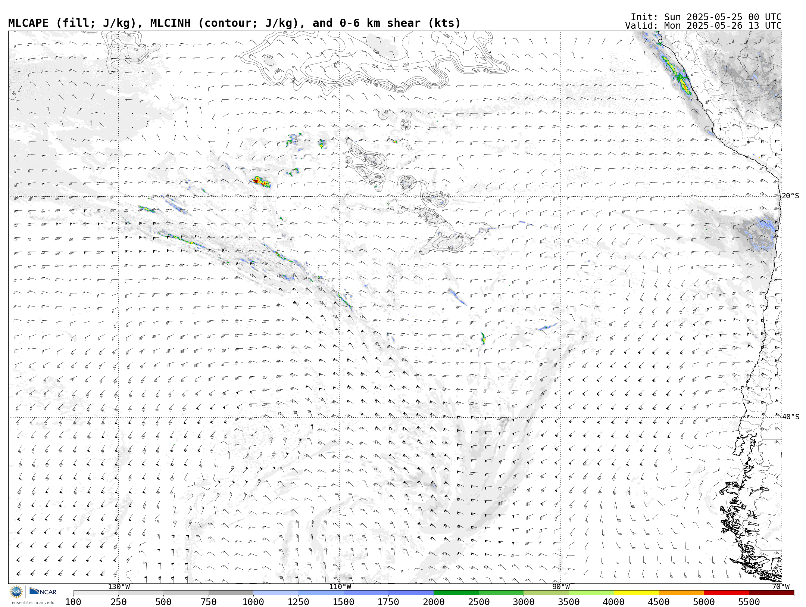Pick the blue 1750-2000 colorbar swatch

pos(411,593)
